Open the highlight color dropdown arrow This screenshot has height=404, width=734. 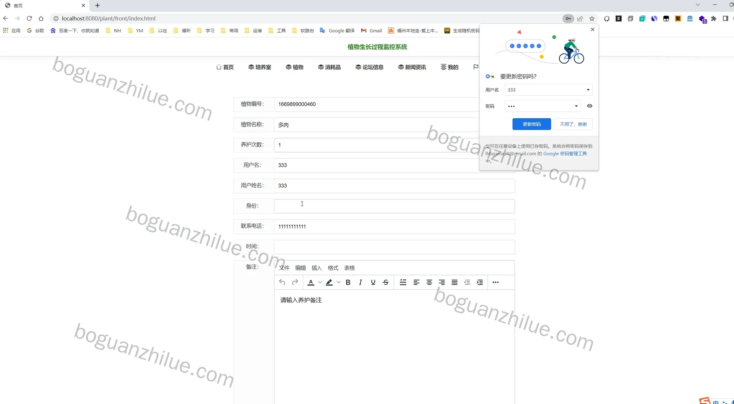click(338, 282)
